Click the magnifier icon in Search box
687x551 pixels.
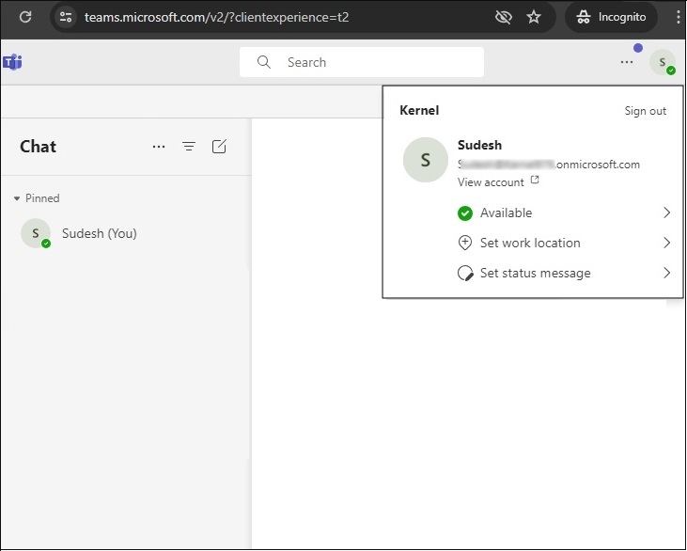pyautogui.click(x=264, y=62)
